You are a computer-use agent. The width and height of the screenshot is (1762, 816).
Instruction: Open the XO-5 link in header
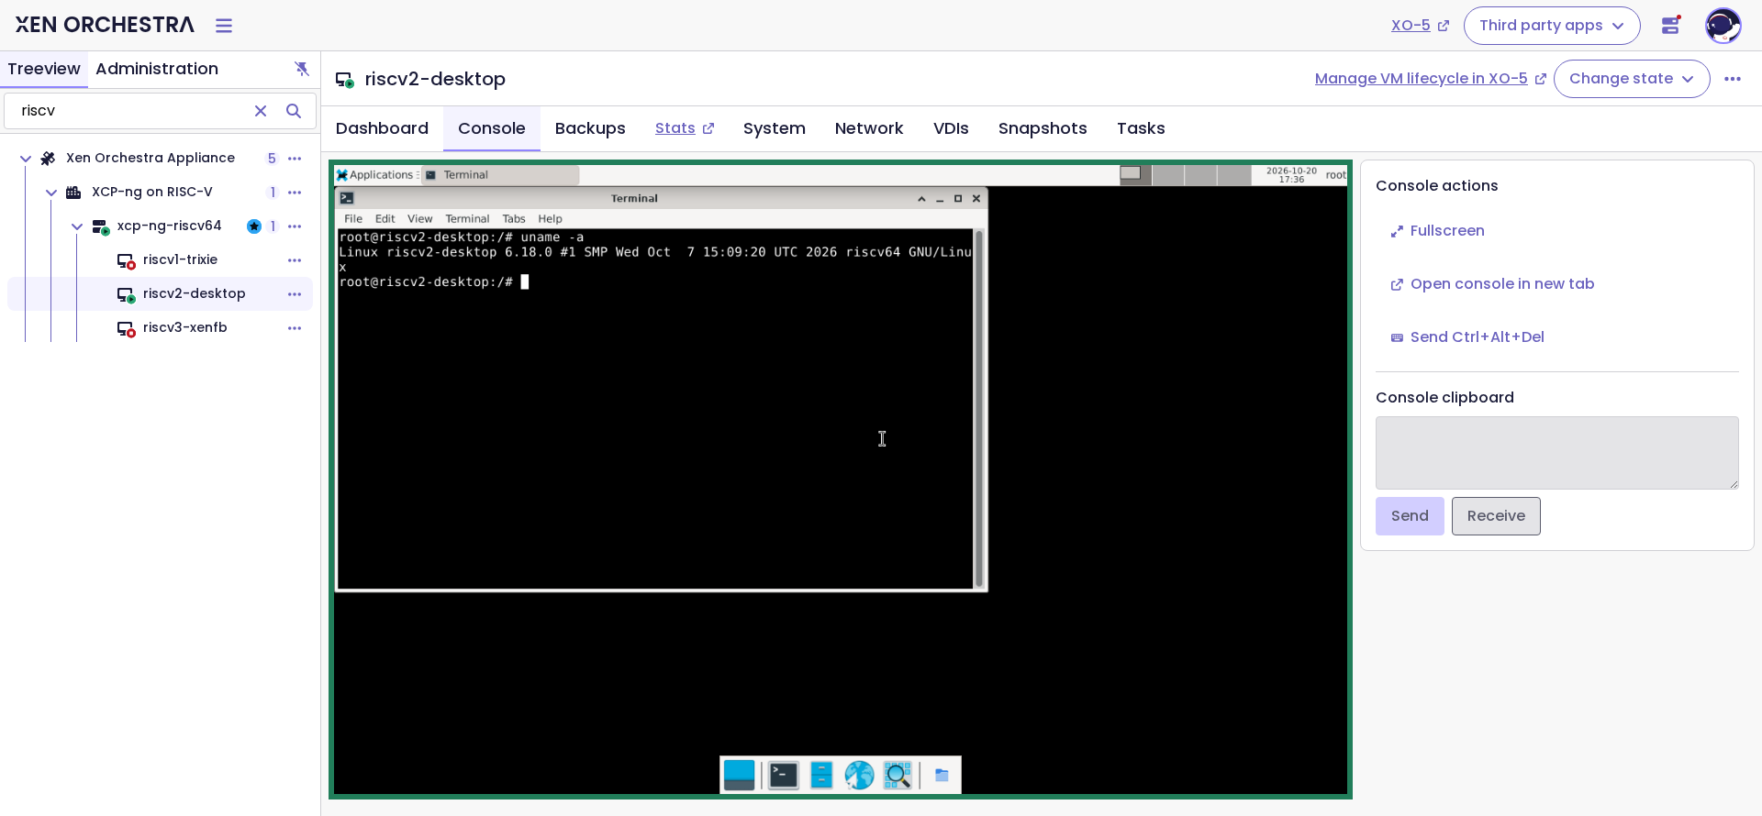[x=1420, y=26]
